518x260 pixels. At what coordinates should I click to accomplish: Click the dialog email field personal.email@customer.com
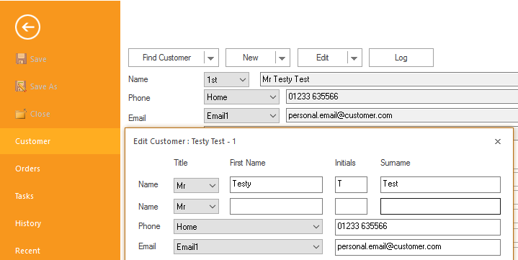(x=418, y=247)
